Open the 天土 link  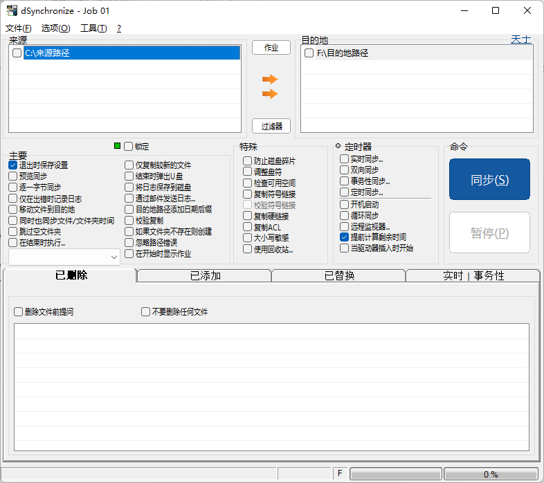520,39
